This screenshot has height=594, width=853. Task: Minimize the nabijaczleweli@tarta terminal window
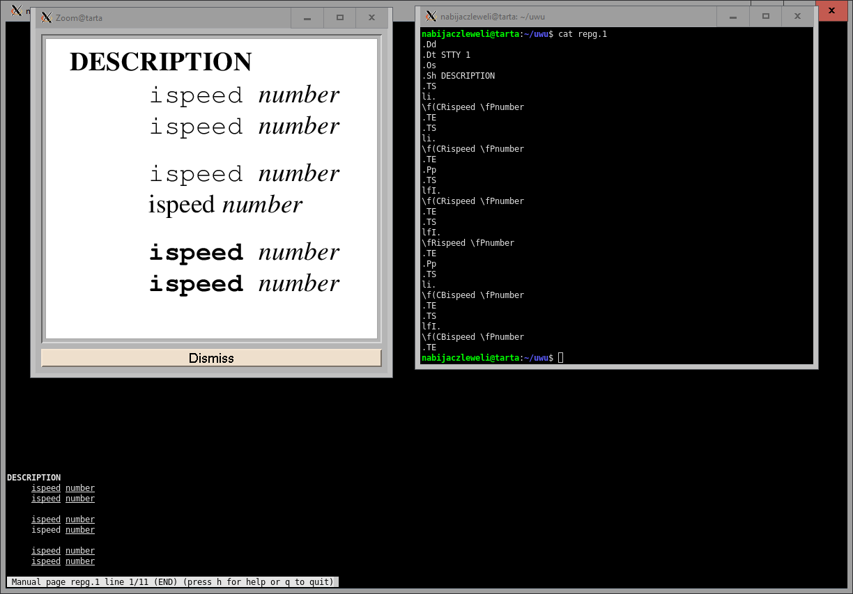tap(733, 16)
